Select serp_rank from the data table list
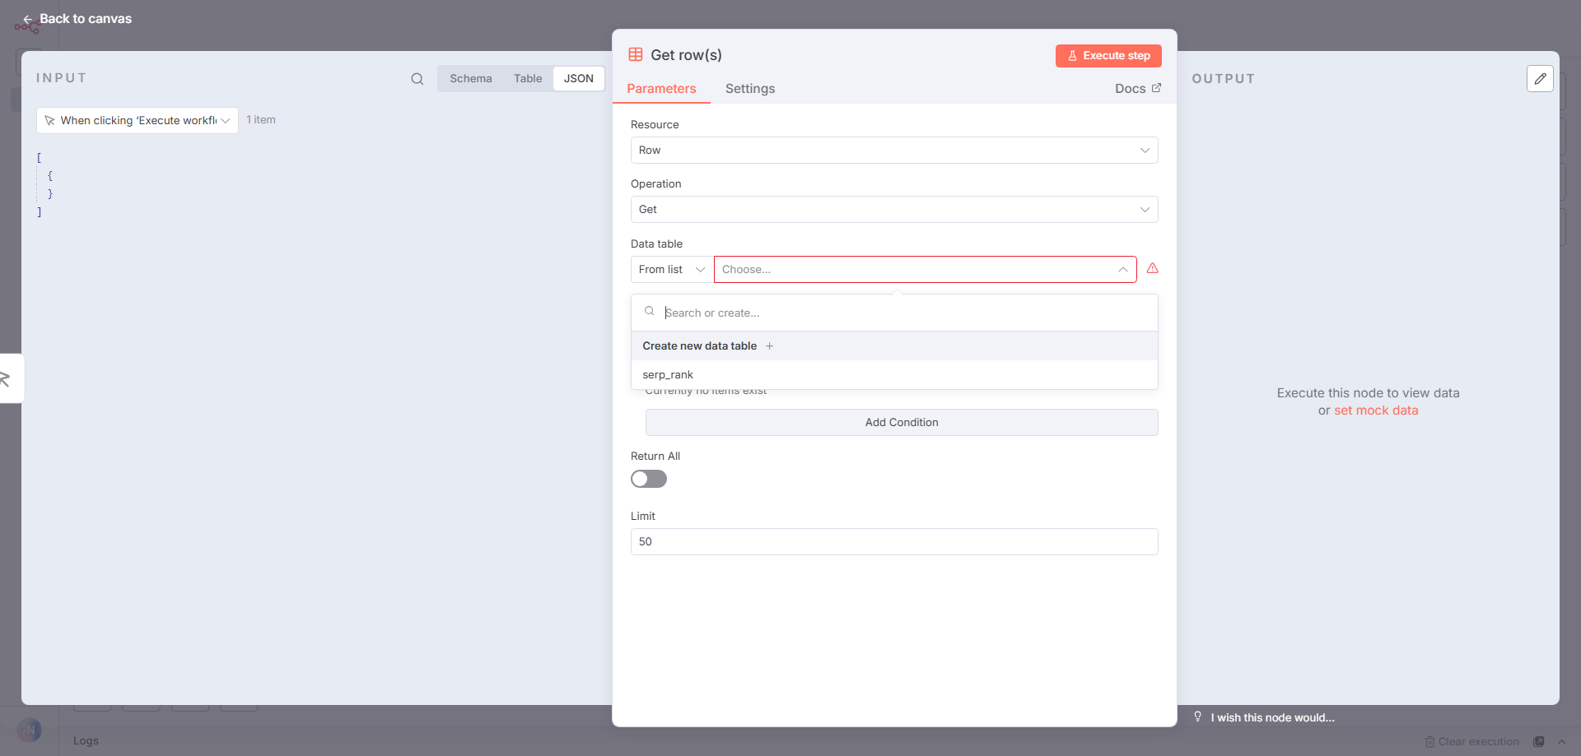Viewport: 1581px width, 756px height. (x=668, y=375)
